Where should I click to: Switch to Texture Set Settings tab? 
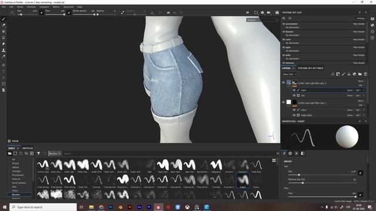tap(310, 68)
